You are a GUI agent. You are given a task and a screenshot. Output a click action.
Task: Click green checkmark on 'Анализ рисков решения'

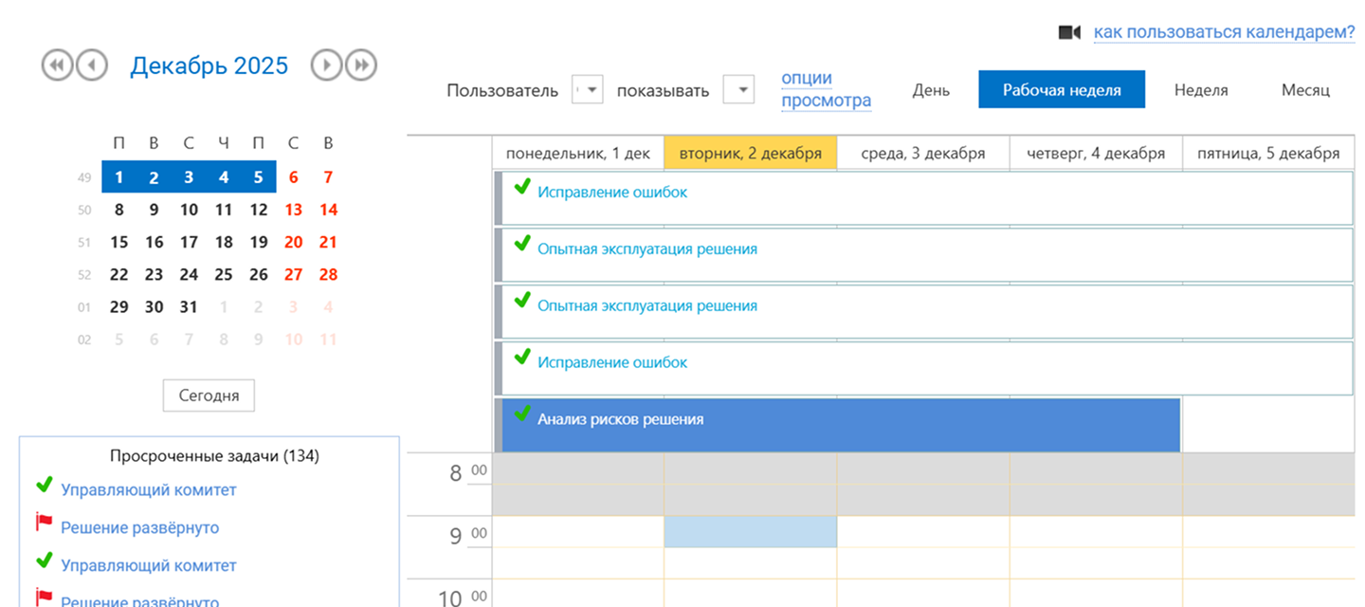[521, 414]
